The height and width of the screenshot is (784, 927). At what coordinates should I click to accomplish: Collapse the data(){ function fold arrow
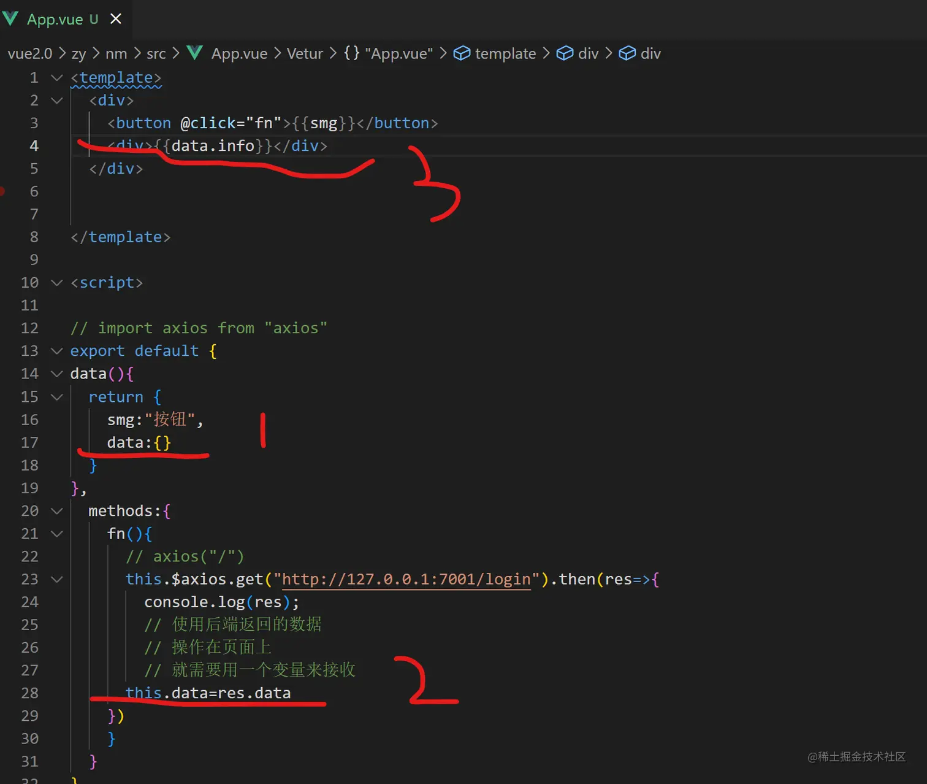click(x=57, y=374)
